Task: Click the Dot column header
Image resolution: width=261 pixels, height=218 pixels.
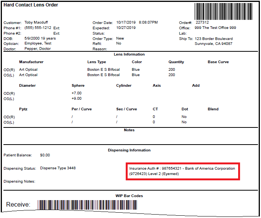Action: pos(185,109)
